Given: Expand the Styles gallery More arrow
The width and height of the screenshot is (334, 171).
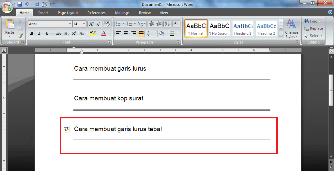Looking at the screenshot, I should tap(281, 35).
